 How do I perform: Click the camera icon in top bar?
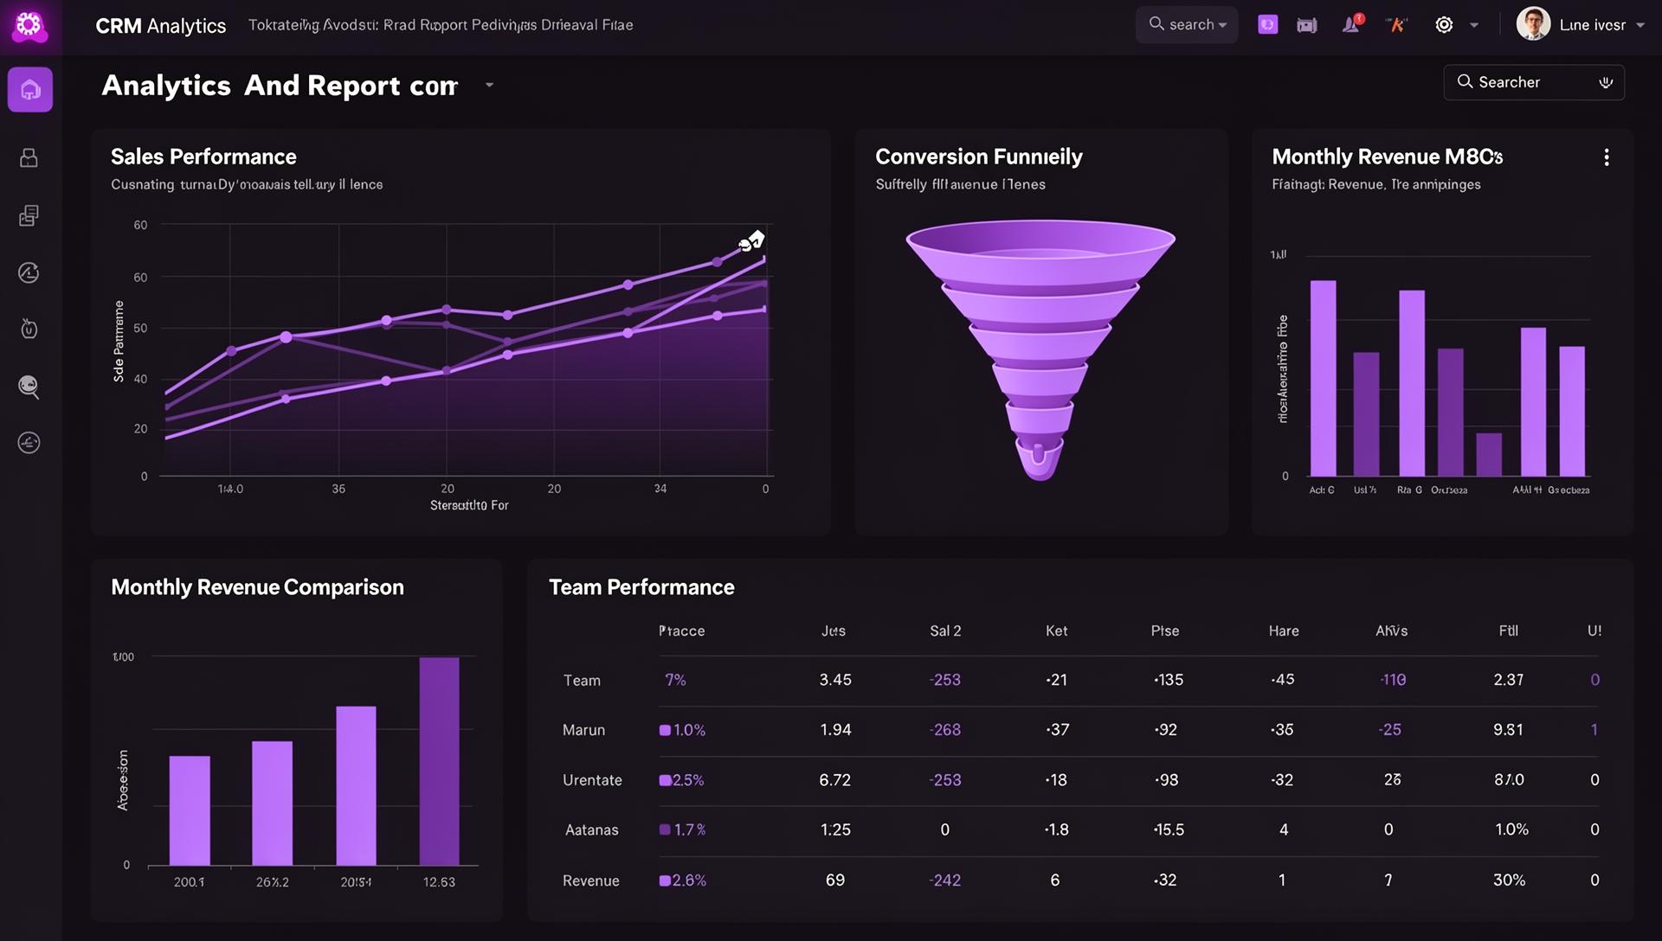tap(1307, 25)
